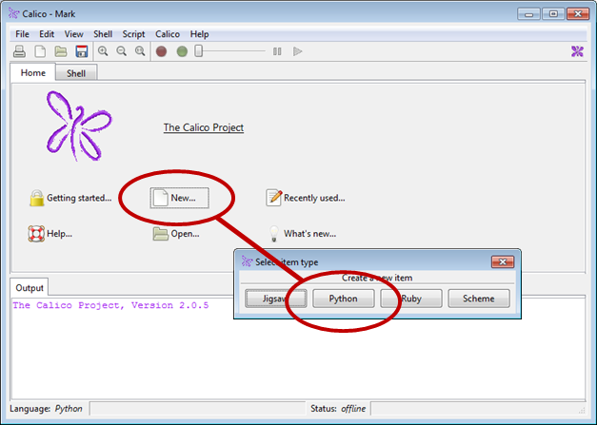
Task: Click the Calico Project version output text
Action: point(110,305)
